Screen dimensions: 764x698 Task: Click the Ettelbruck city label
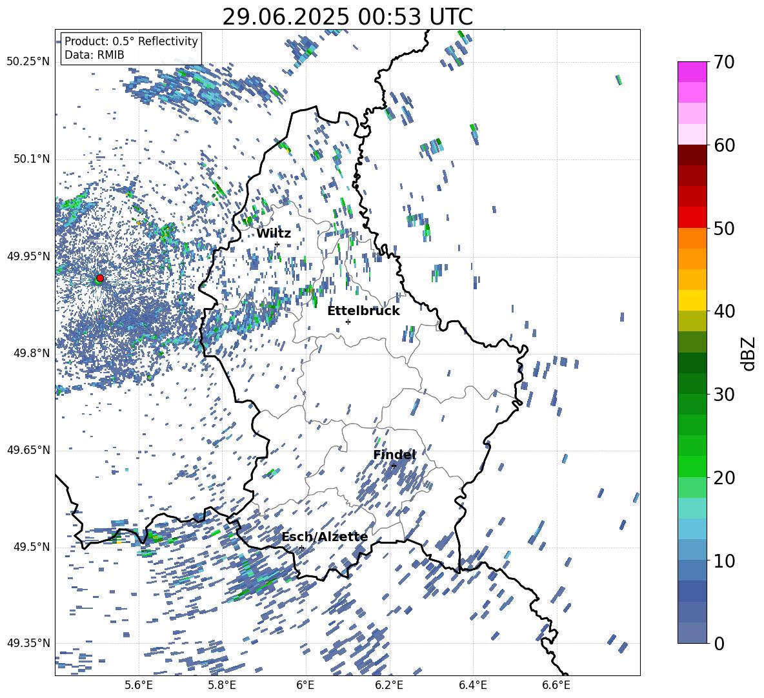pyautogui.click(x=363, y=311)
